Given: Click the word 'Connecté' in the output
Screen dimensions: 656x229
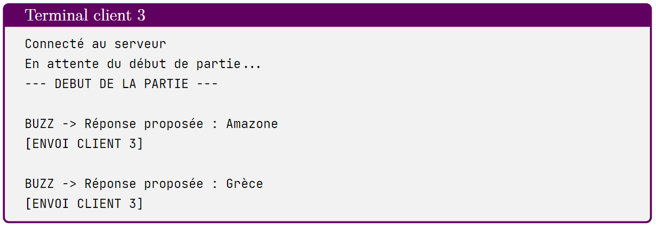Looking at the screenshot, I should point(54,44).
